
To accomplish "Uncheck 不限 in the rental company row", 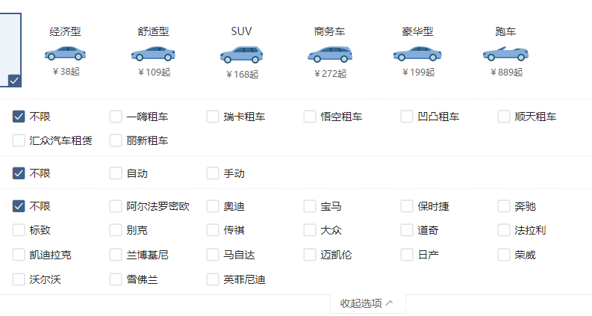I will point(19,117).
